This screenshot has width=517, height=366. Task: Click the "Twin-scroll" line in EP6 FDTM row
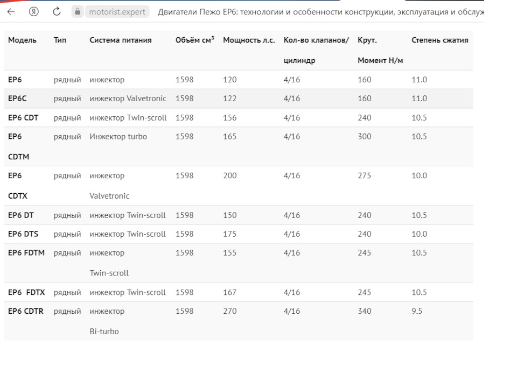pos(109,273)
